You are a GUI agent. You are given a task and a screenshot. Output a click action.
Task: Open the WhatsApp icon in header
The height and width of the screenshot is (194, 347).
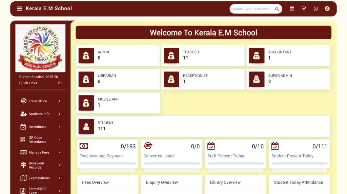(x=316, y=8)
